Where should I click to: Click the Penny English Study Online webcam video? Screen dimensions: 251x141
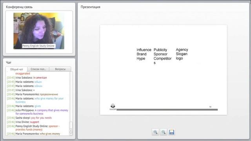[39, 31]
